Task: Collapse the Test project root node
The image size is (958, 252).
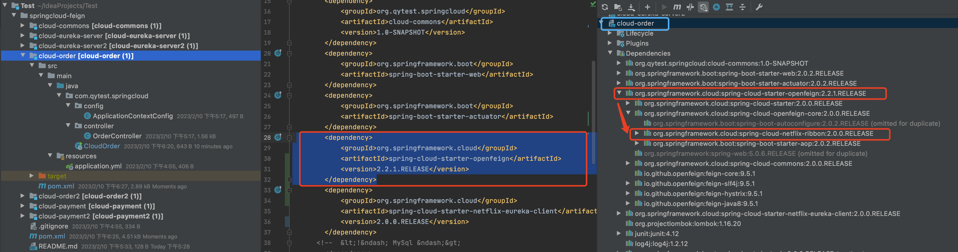Action: (5, 5)
